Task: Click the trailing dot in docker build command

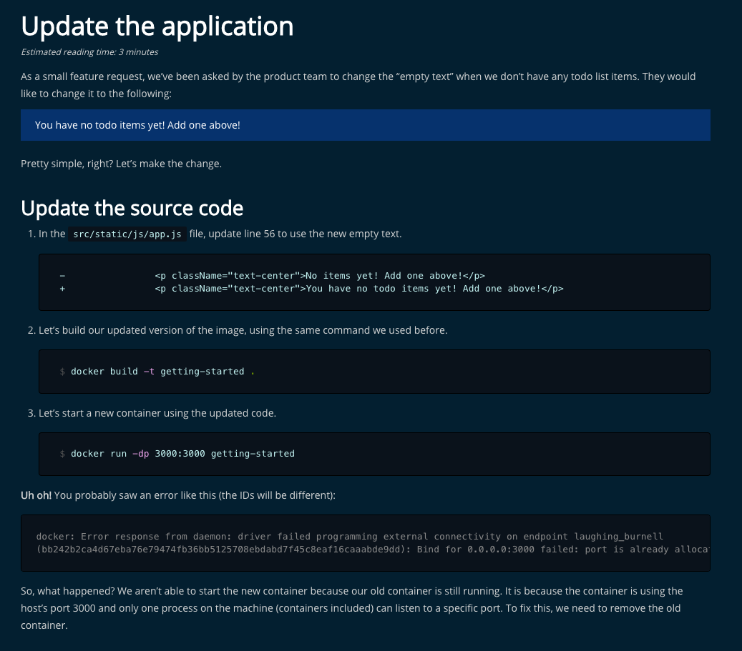Action: [253, 372]
